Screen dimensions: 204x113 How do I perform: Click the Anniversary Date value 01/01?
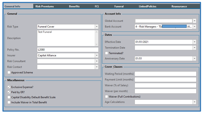(x=139, y=59)
